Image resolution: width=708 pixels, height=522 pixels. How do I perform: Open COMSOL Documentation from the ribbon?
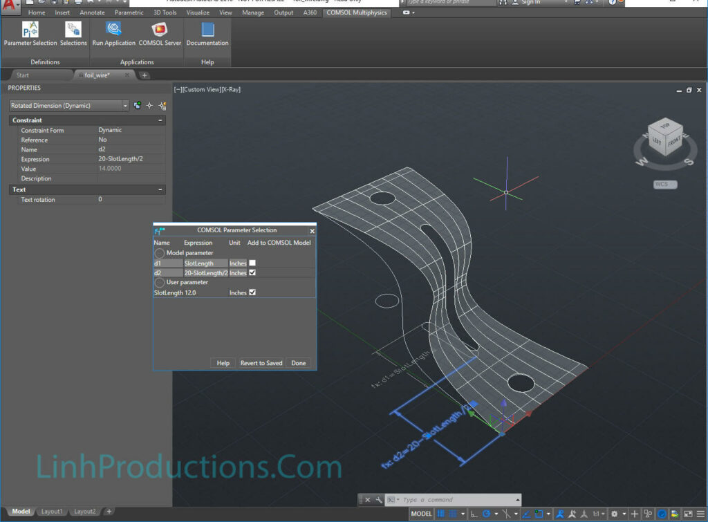coord(207,35)
